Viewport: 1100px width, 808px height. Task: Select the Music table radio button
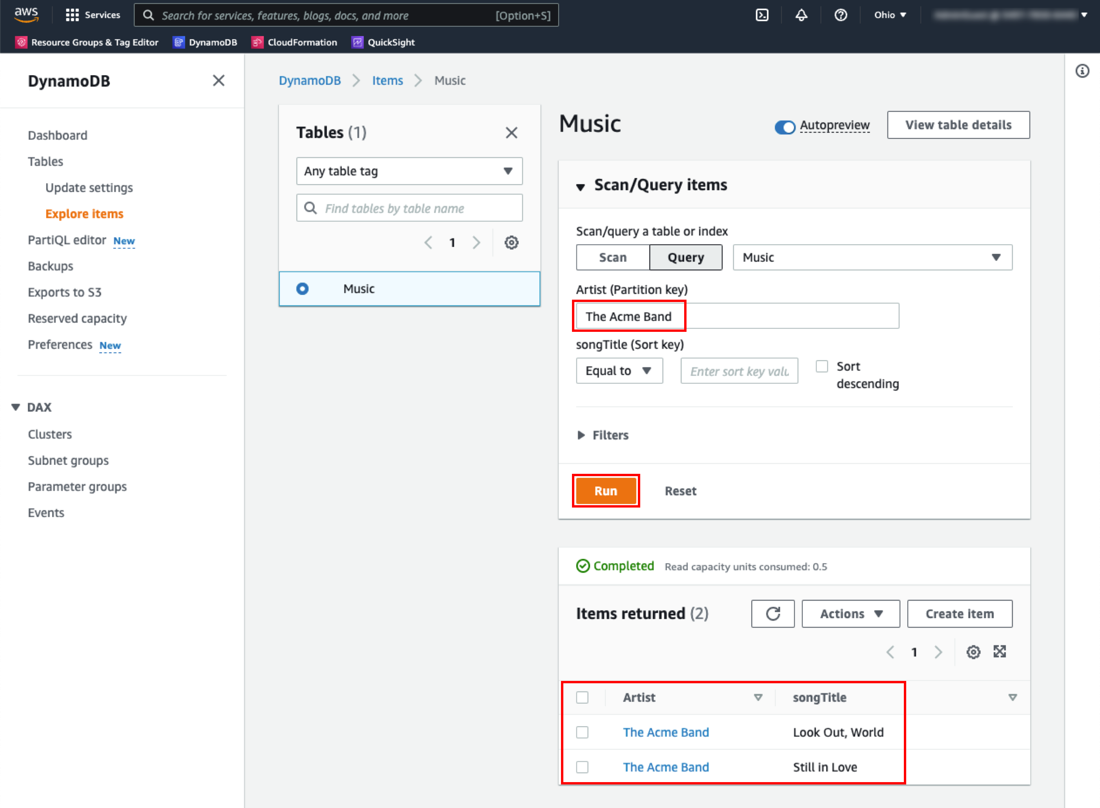coord(302,289)
